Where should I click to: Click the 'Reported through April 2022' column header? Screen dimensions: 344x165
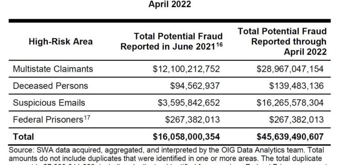282,41
